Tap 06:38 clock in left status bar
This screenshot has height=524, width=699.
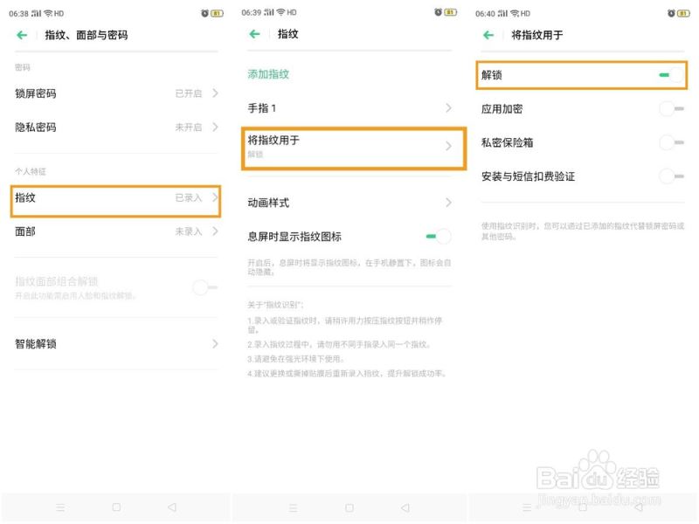pyautogui.click(x=18, y=14)
